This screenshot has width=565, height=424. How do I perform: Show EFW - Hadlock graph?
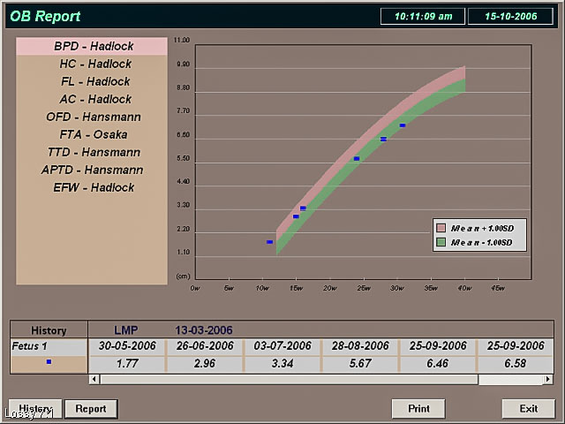91,187
